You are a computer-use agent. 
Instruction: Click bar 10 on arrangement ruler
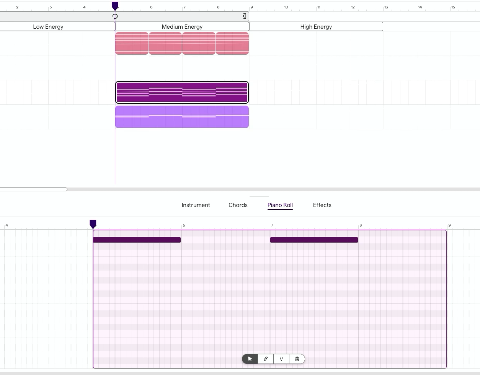point(286,7)
